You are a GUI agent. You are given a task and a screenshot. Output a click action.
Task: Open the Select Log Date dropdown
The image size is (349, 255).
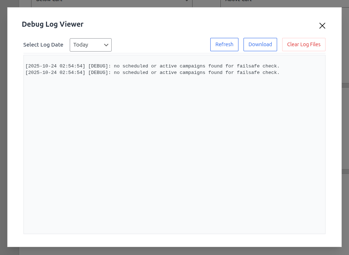click(x=90, y=45)
